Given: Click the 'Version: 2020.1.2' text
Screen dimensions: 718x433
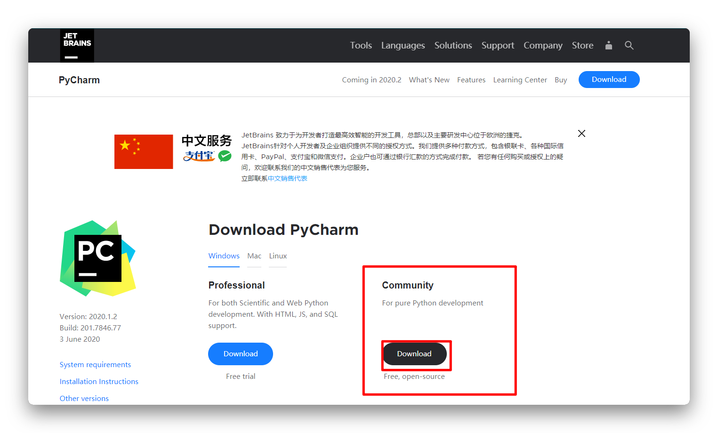Looking at the screenshot, I should [89, 317].
